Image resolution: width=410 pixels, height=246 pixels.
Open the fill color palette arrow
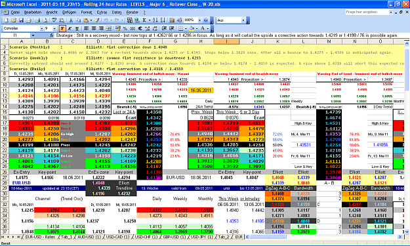click(197, 28)
